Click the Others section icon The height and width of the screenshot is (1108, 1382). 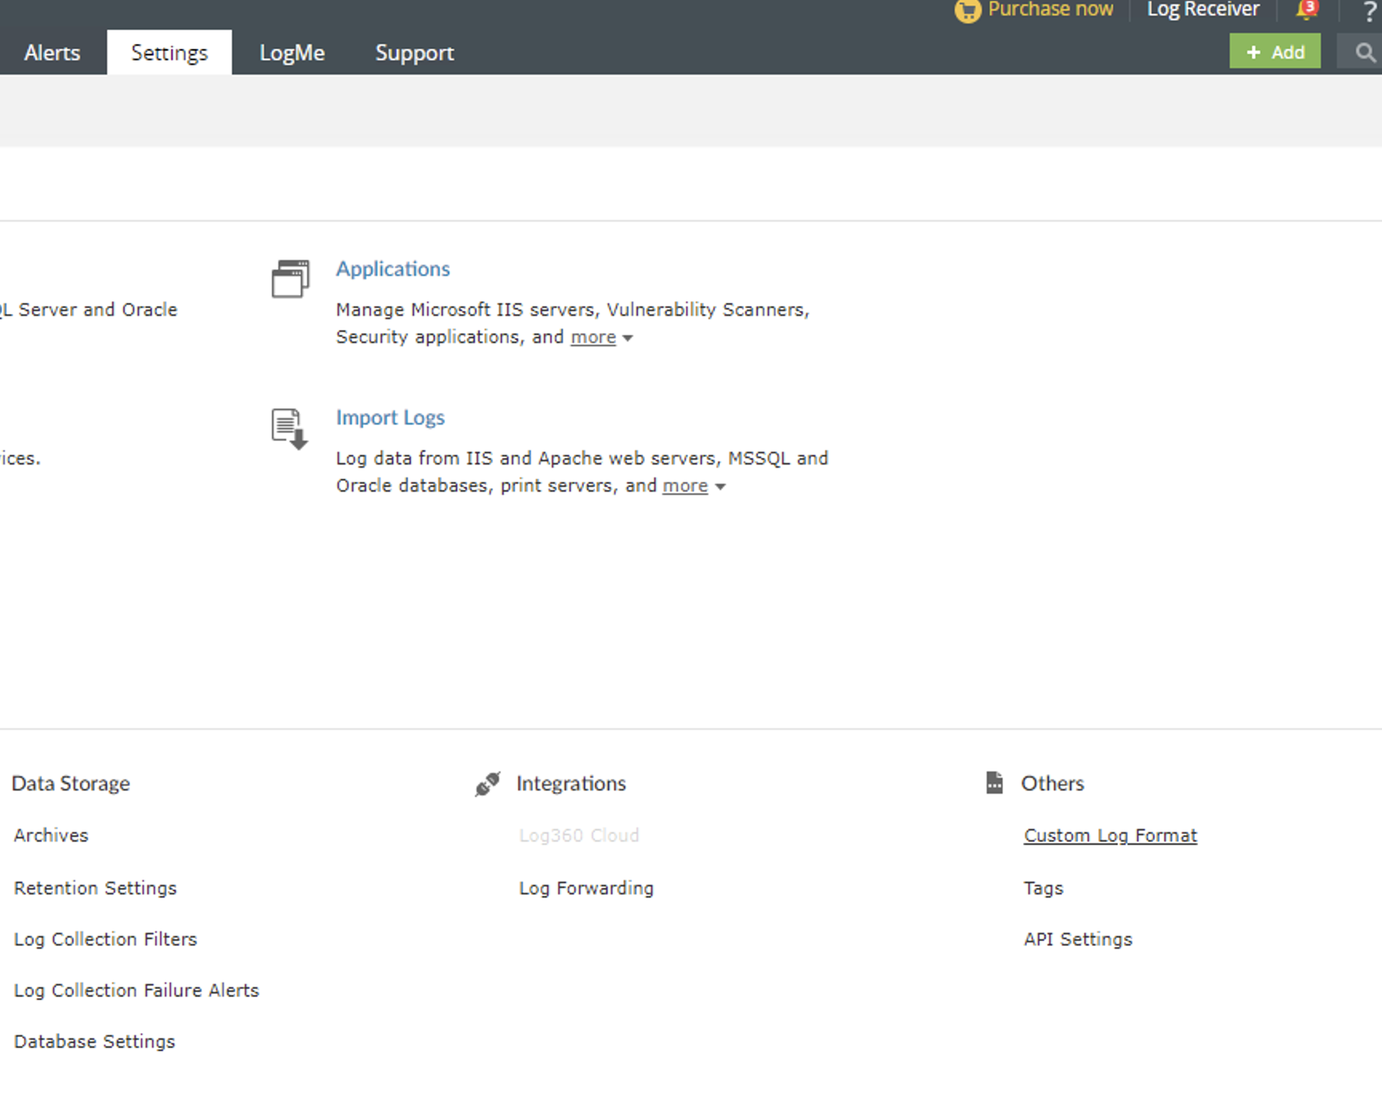click(x=993, y=783)
